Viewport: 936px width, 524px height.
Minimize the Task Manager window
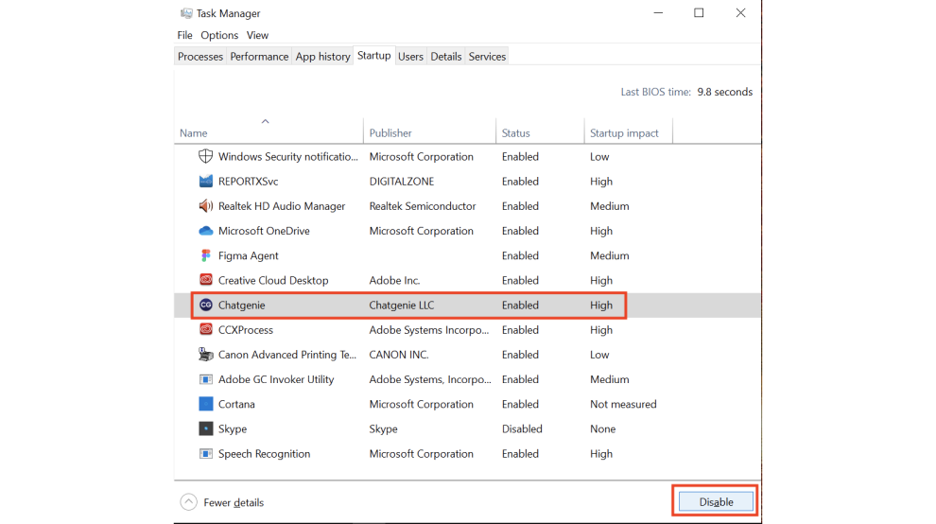[x=658, y=12]
